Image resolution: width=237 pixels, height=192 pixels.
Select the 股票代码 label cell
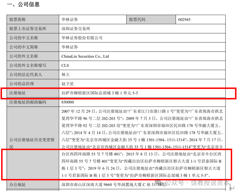click(151, 20)
